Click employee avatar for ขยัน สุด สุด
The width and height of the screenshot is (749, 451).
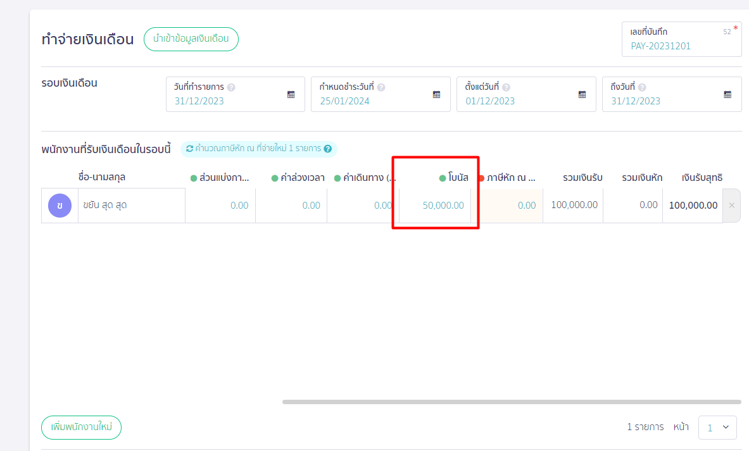tap(59, 205)
